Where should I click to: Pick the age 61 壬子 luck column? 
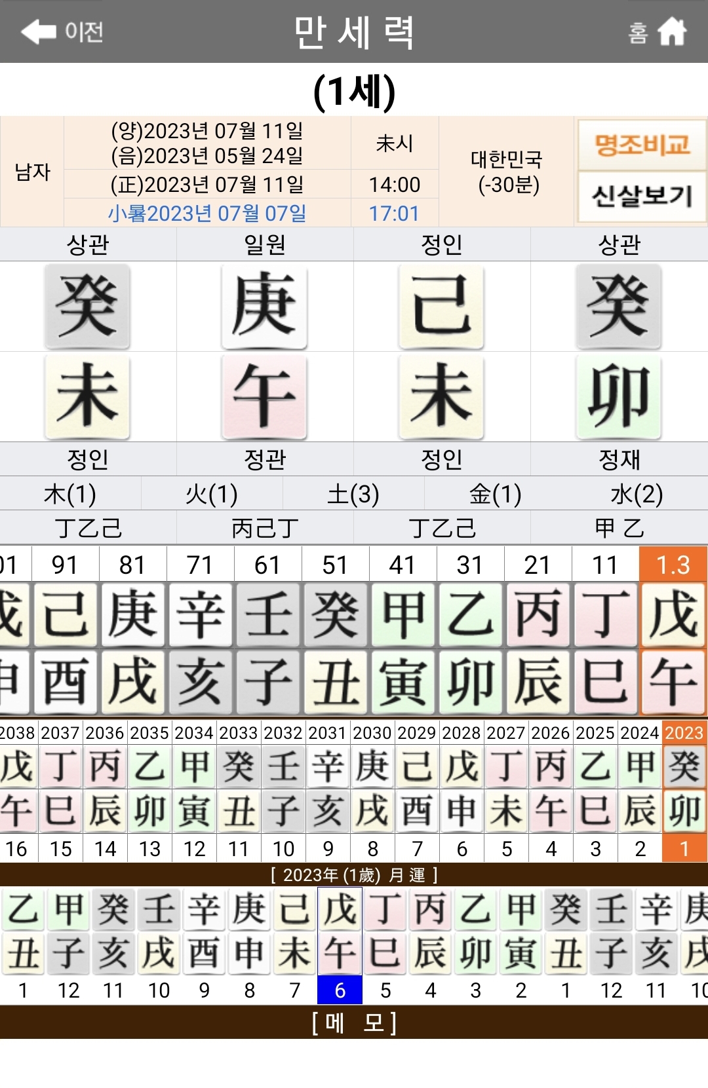click(267, 631)
